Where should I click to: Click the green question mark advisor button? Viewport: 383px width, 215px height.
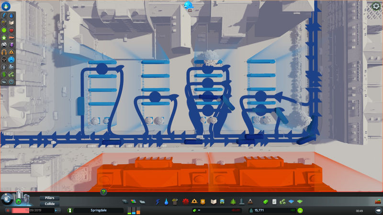click(x=103, y=192)
